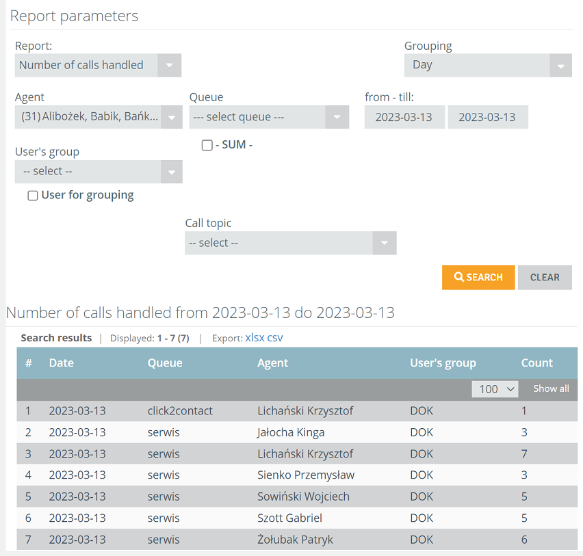
Task: Expand the Grouping dropdown set to Day
Action: pos(488,66)
